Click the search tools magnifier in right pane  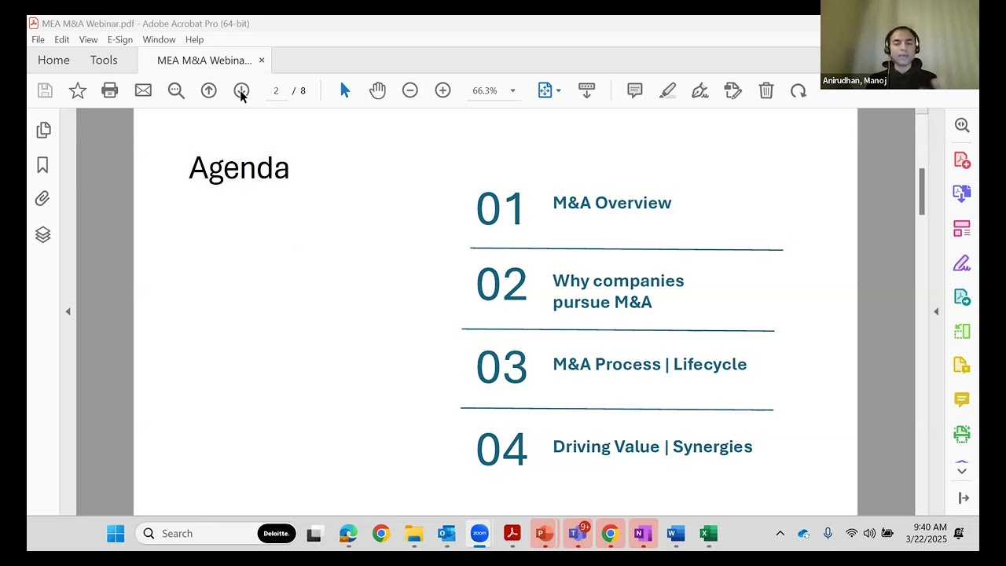[x=962, y=125]
